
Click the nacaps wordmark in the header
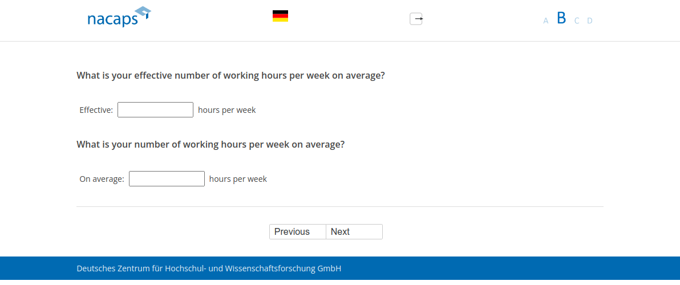112,20
